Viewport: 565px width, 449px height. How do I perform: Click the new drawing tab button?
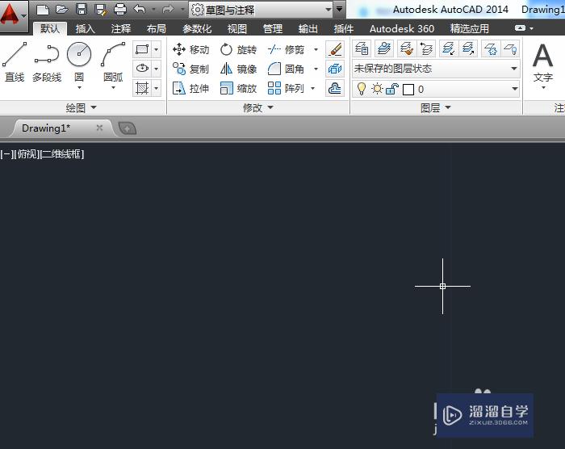128,128
